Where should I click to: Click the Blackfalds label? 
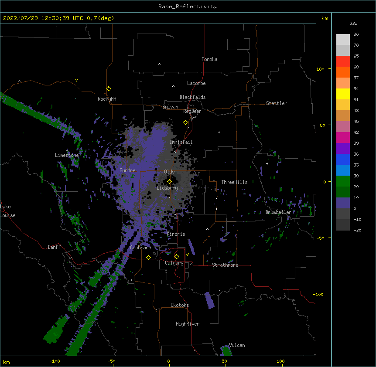click(192, 97)
